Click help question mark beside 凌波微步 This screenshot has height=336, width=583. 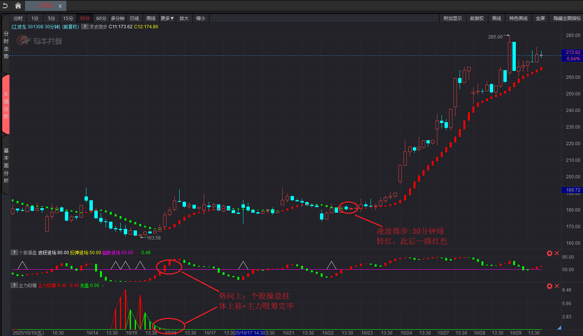click(x=85, y=27)
